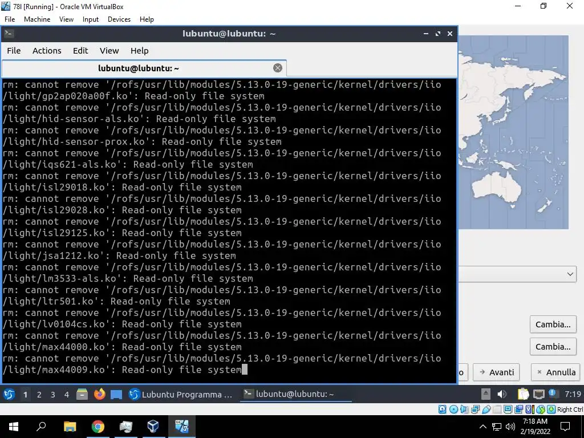Viewport: 584px width, 438px height.
Task: Click the upper Cambia... button in installer
Action: [553, 325]
